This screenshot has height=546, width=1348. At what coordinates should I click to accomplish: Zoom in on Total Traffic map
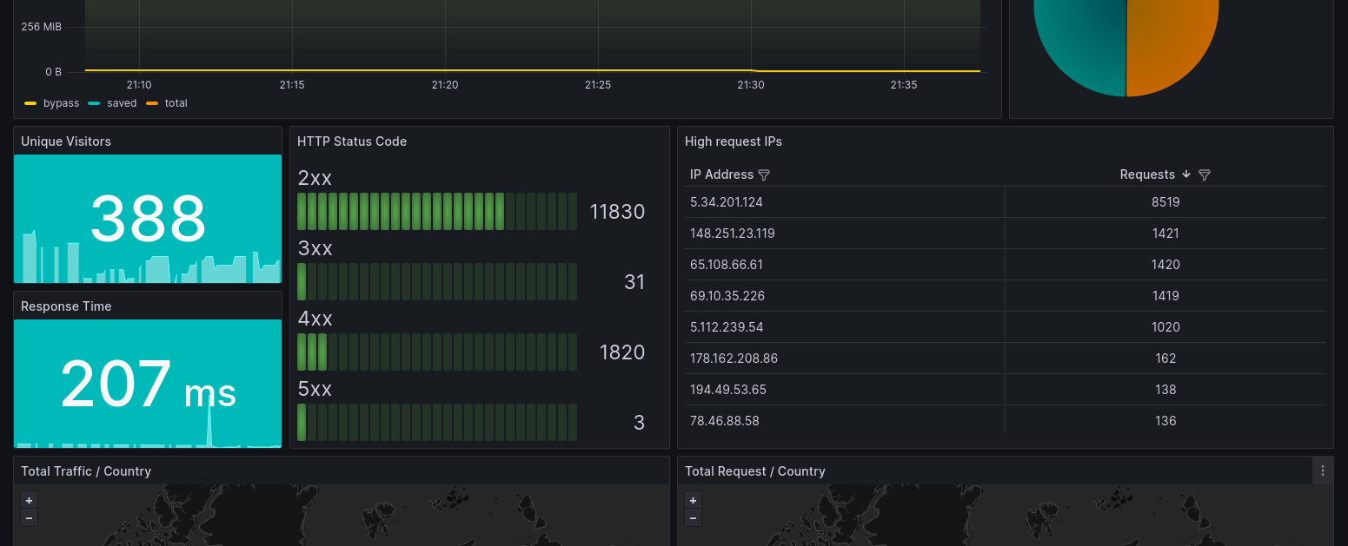click(x=29, y=501)
